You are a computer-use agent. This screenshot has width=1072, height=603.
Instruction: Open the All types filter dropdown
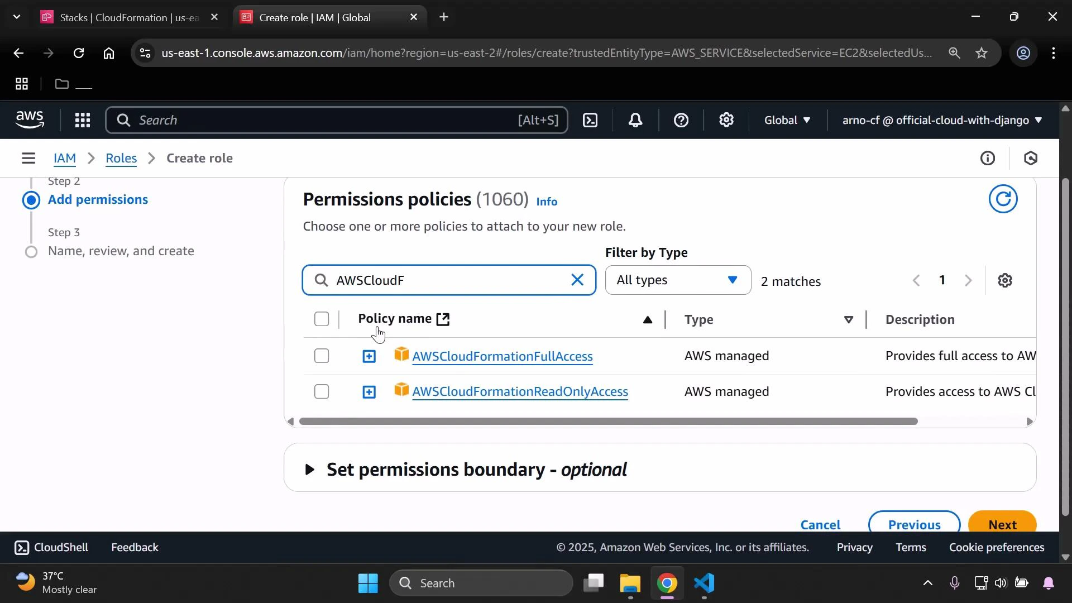677,280
